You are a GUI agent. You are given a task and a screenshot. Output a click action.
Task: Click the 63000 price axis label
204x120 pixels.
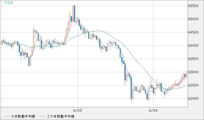(193, 72)
